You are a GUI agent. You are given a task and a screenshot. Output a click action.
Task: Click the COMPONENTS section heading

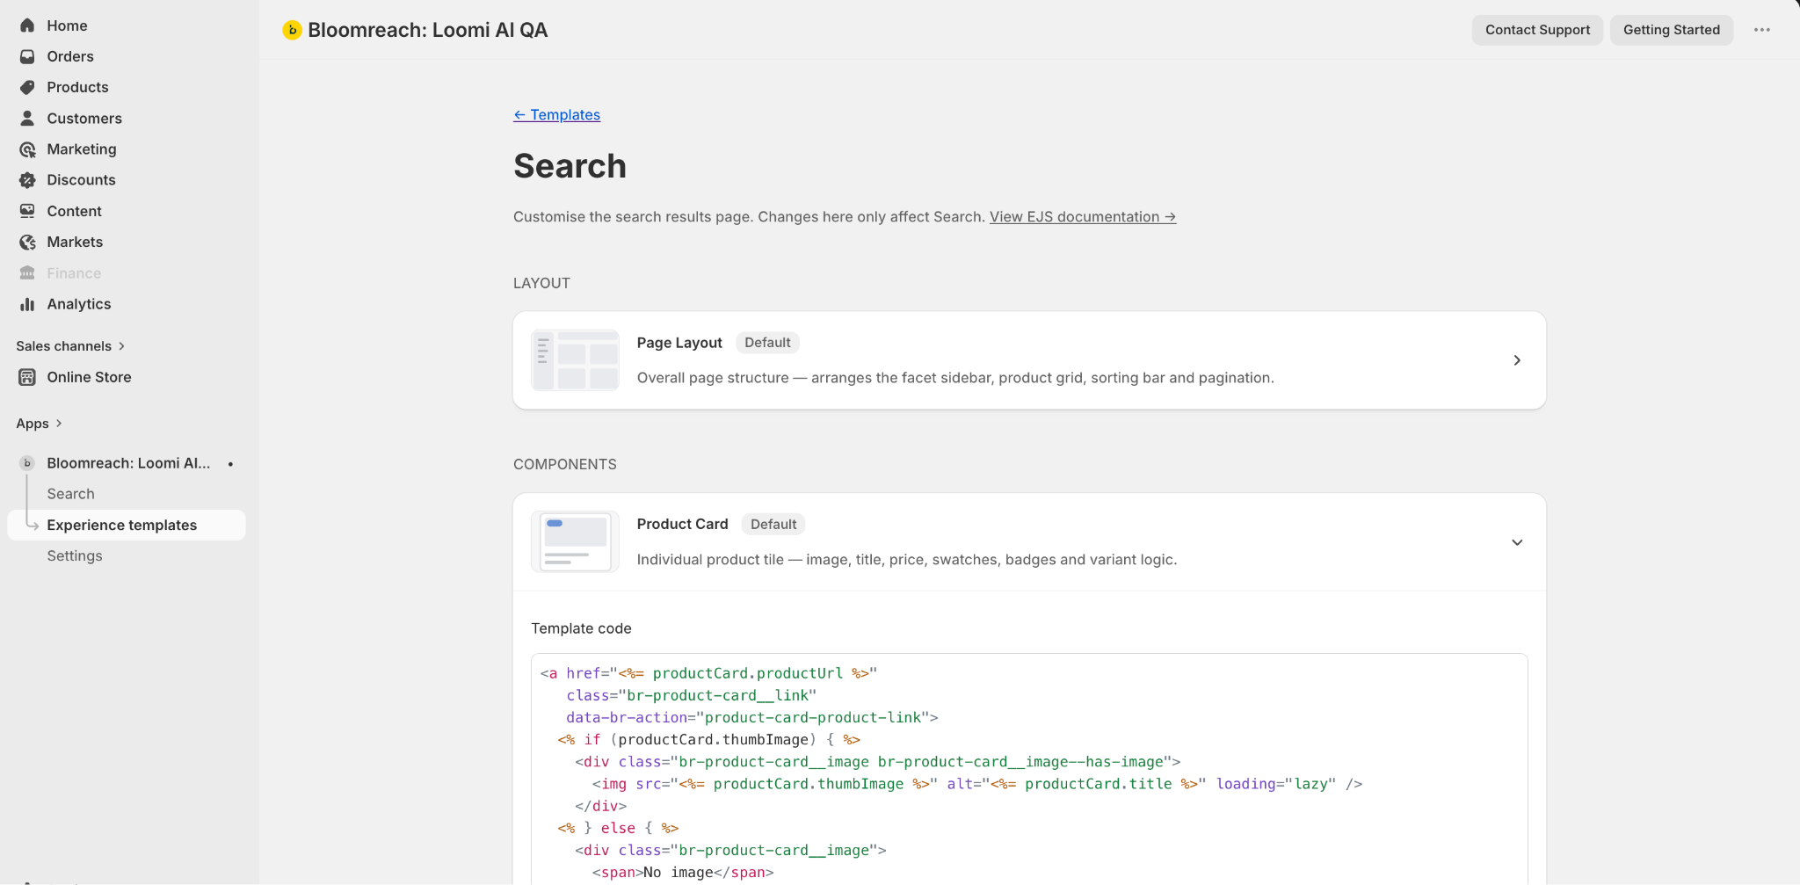(565, 464)
